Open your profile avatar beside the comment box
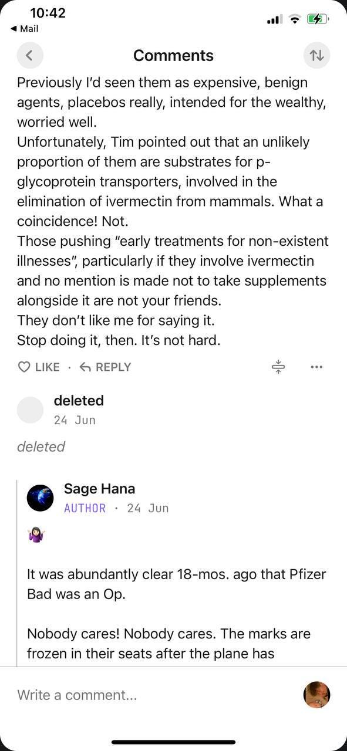The height and width of the screenshot is (751, 347). (x=316, y=695)
